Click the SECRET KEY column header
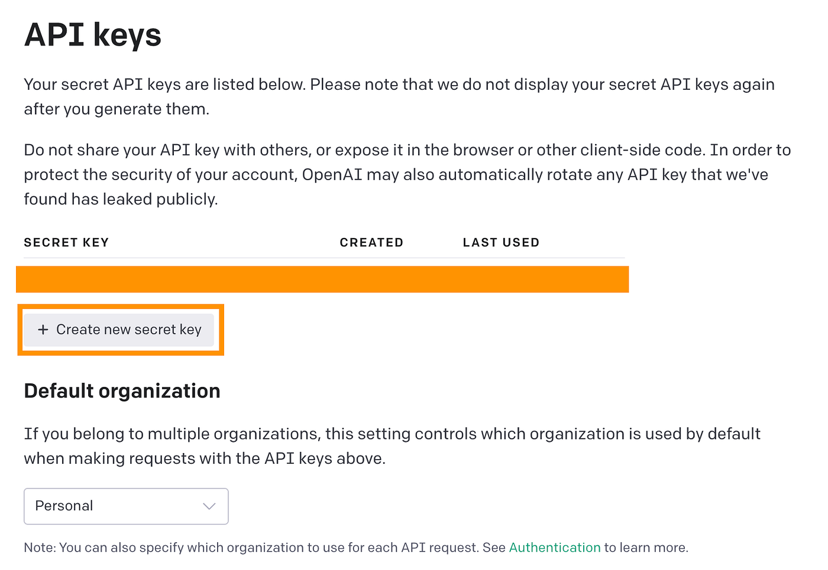The width and height of the screenshot is (828, 570). 66,243
